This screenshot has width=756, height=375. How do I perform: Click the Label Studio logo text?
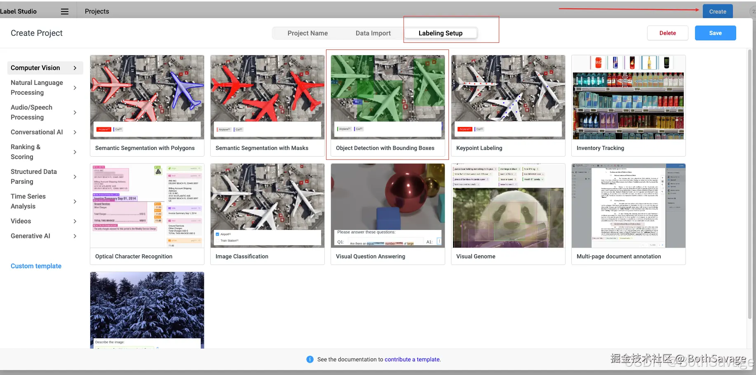pyautogui.click(x=19, y=12)
